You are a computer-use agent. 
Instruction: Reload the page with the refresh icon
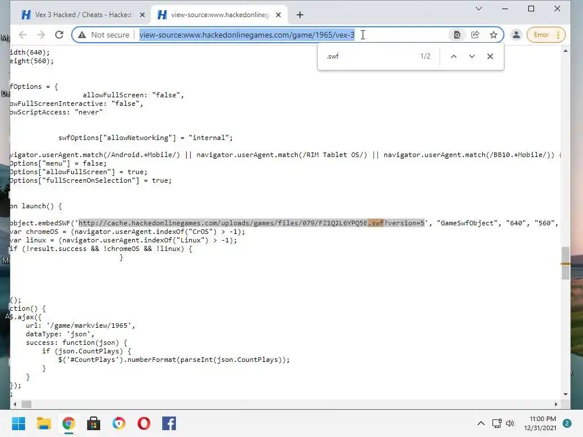59,35
